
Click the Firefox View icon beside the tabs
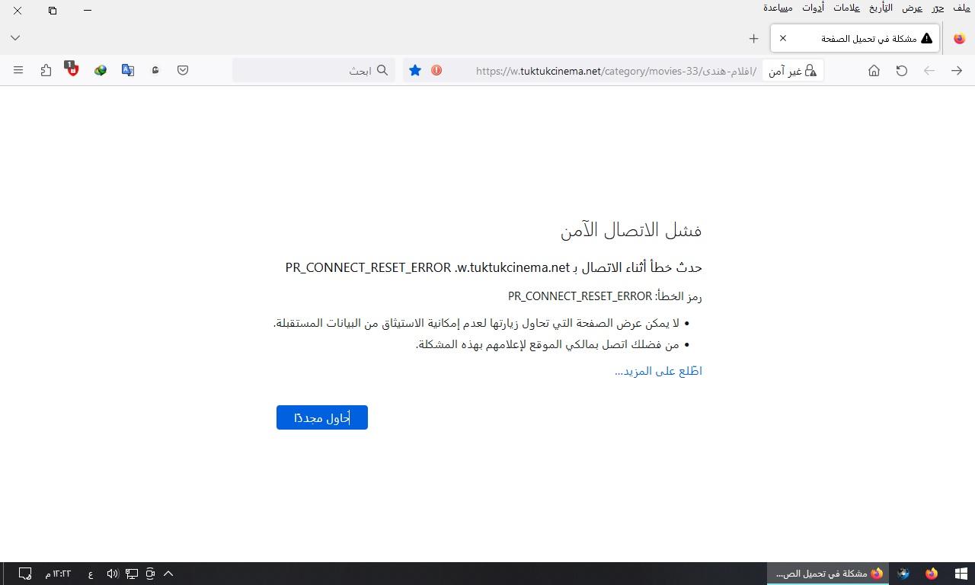(x=959, y=38)
